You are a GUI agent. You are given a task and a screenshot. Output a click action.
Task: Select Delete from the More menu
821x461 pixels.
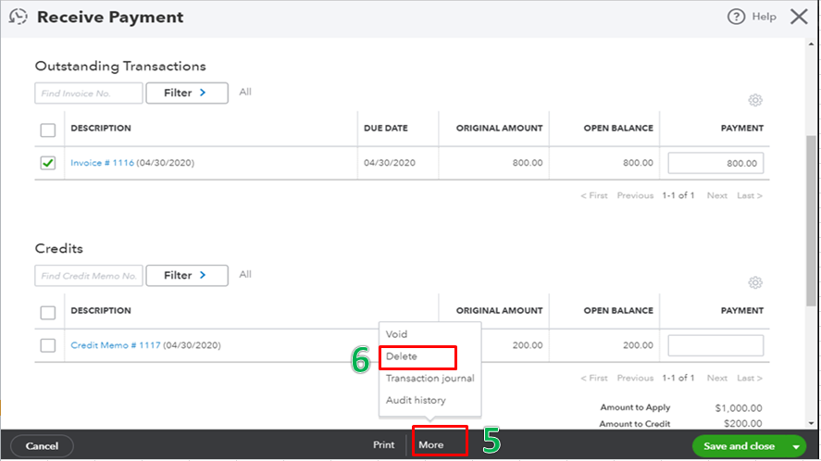(402, 356)
